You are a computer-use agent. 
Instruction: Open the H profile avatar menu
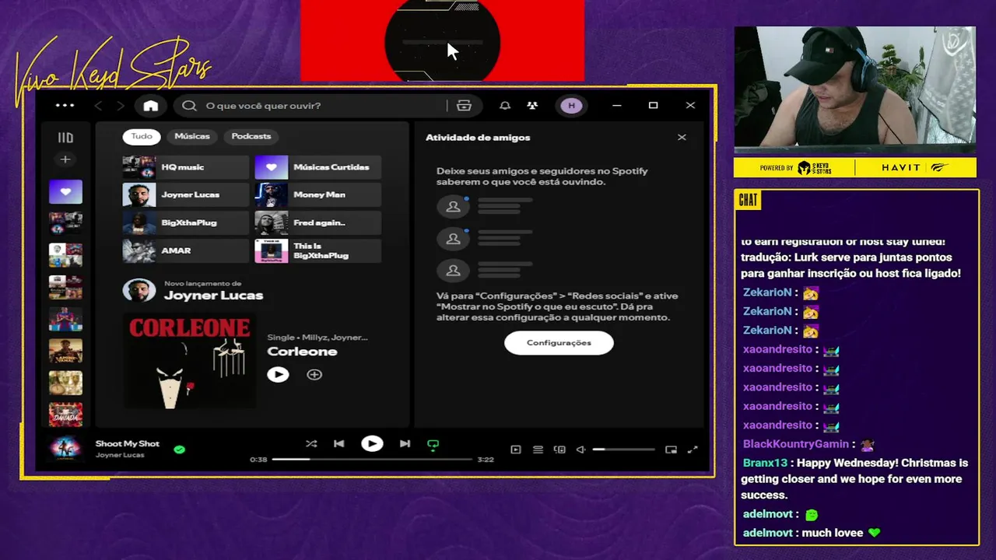tap(571, 106)
